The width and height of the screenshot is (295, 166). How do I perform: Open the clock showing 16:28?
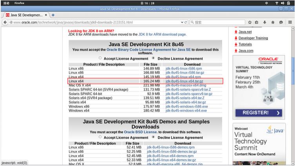coord(147,3)
